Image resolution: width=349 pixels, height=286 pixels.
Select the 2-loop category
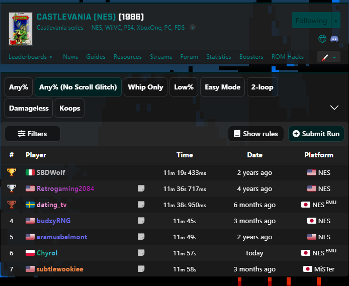(262, 87)
